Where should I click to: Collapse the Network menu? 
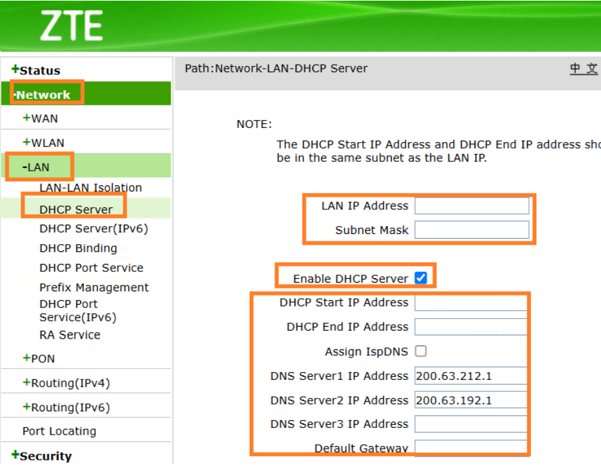(44, 94)
